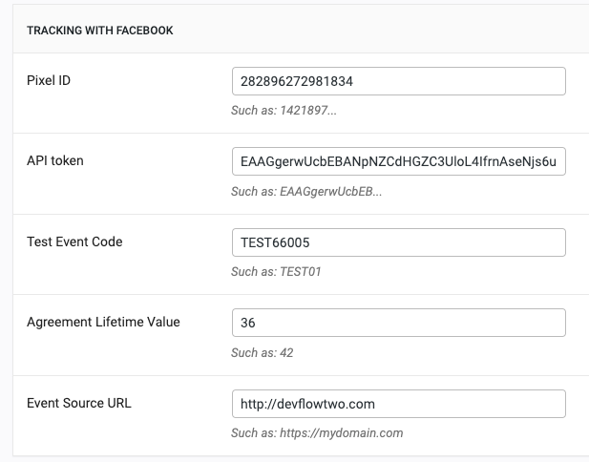Viewport: 589px width, 462px height.
Task: Click the Pixel ID input field
Action: (x=398, y=81)
